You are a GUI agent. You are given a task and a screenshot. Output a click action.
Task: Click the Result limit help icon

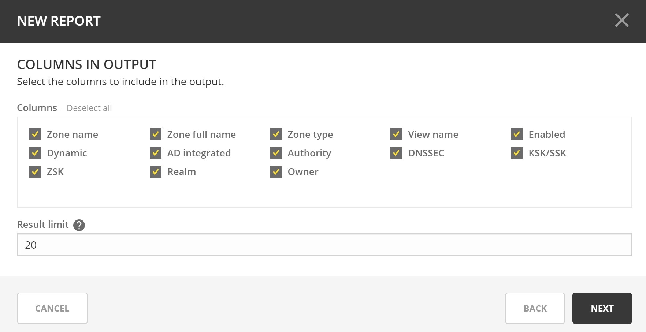click(79, 225)
